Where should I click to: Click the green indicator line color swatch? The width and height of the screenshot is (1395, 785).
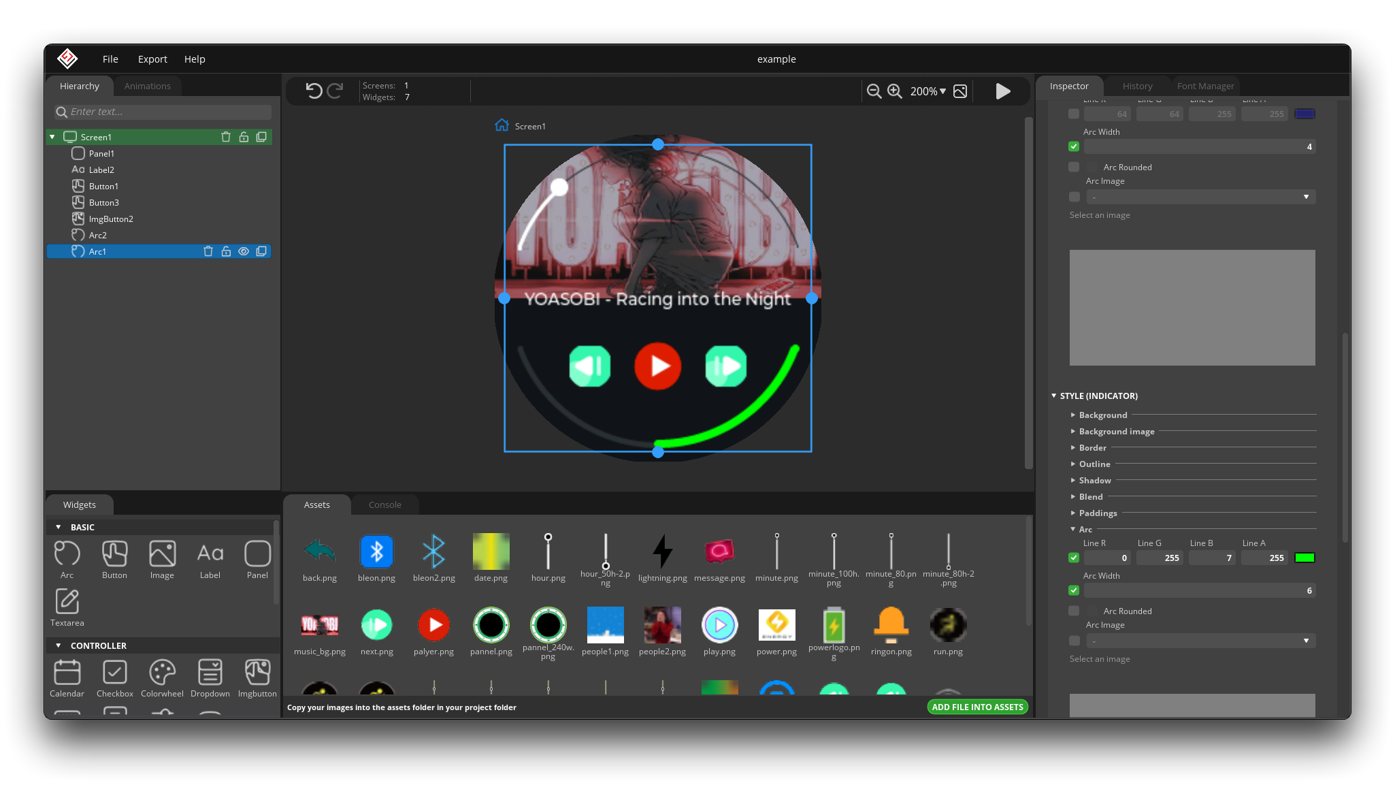coord(1304,558)
